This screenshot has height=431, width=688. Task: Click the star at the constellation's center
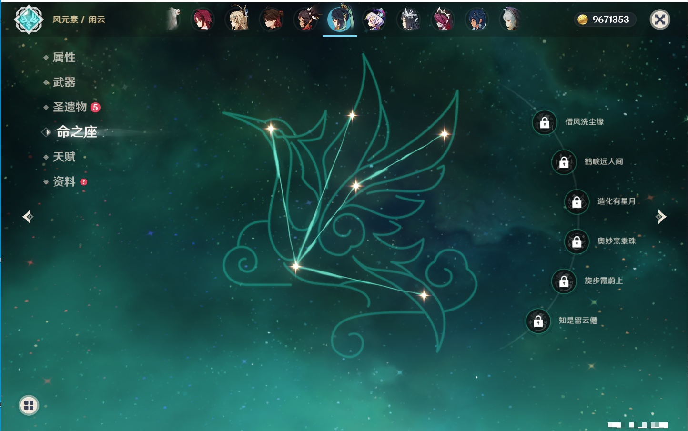[356, 186]
